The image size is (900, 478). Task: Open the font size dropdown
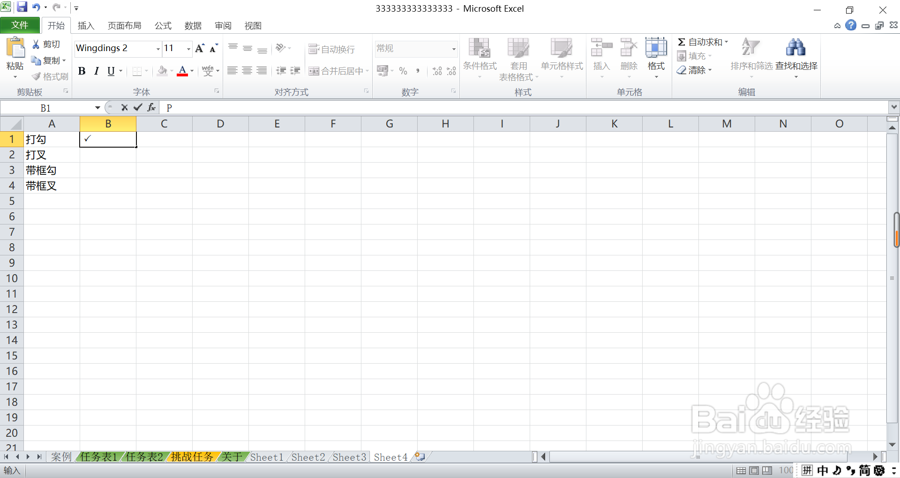pyautogui.click(x=188, y=48)
